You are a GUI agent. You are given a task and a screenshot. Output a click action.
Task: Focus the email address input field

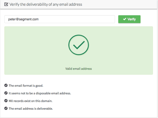click(x=60, y=19)
